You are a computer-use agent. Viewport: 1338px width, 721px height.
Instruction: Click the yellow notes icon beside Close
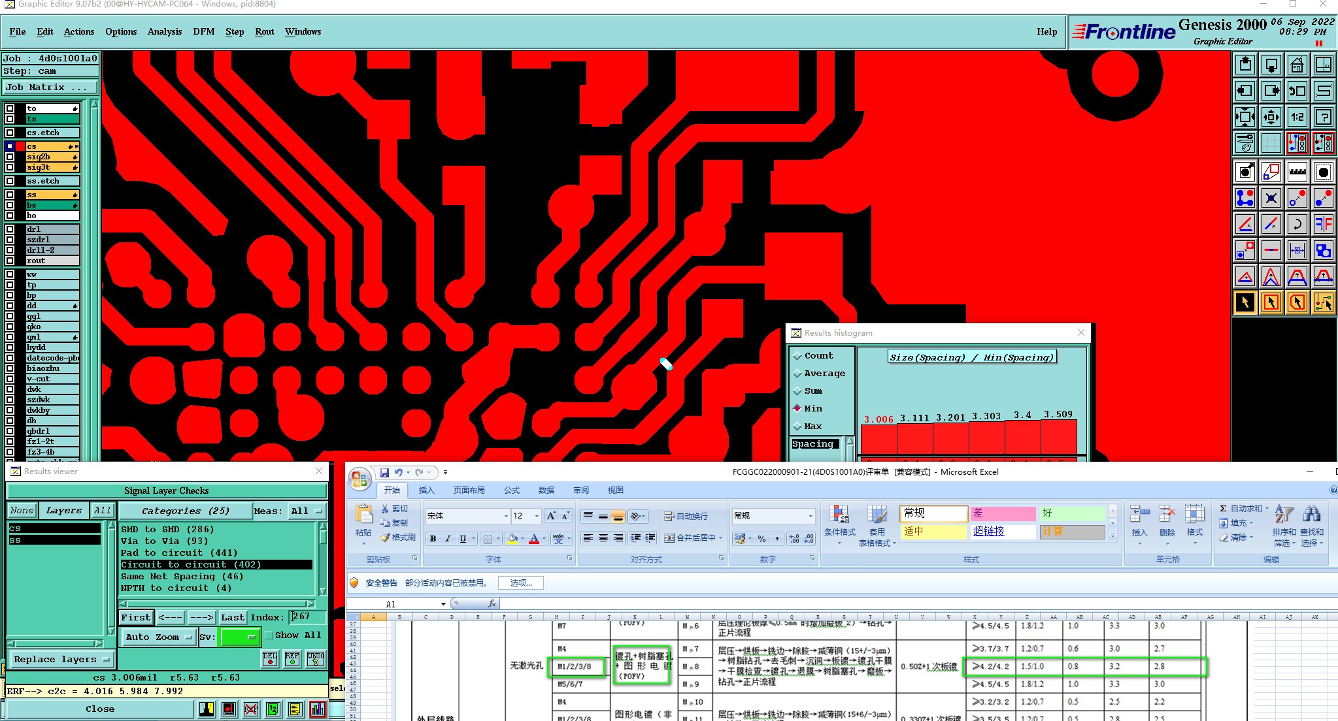pyautogui.click(x=295, y=709)
